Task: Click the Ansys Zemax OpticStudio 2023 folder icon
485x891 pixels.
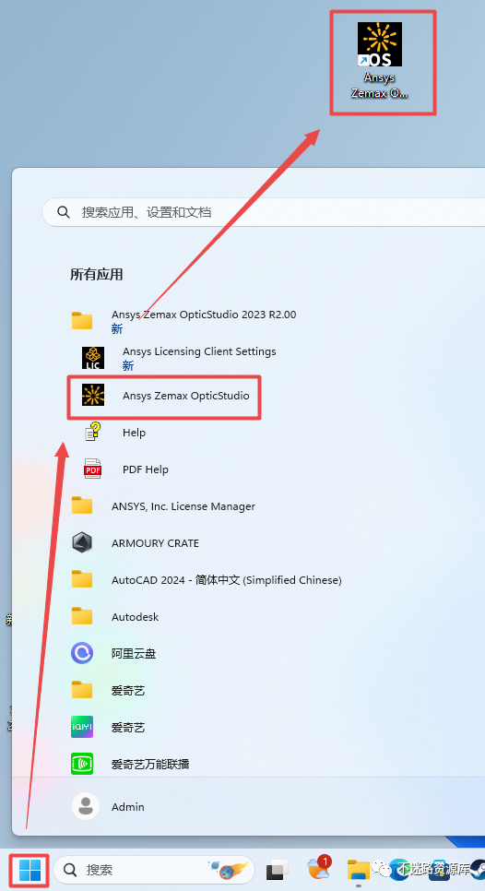Action: pyautogui.click(x=82, y=320)
